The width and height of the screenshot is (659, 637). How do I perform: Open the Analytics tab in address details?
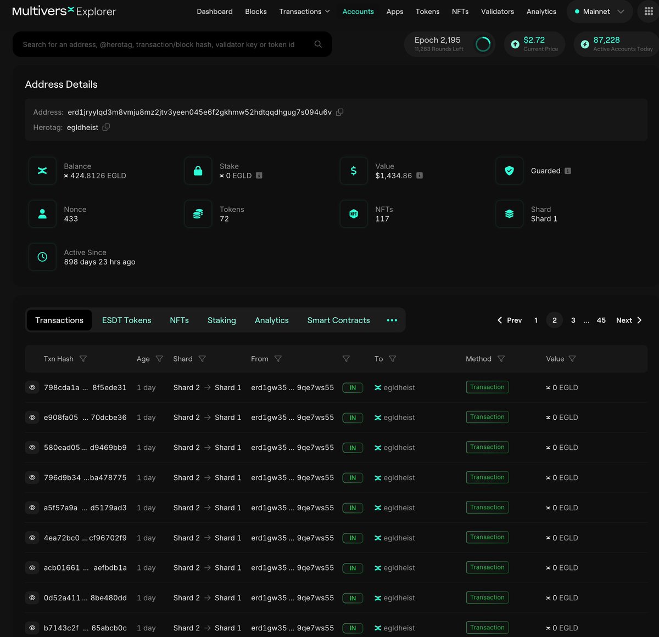[272, 320]
